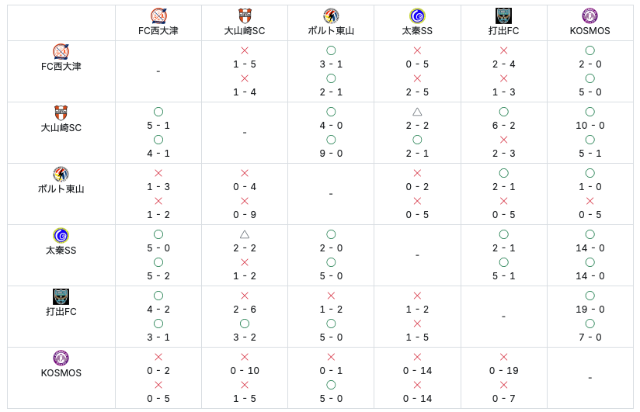Click 大山崎SC logo in header row
The height and width of the screenshot is (412, 640).
point(245,16)
